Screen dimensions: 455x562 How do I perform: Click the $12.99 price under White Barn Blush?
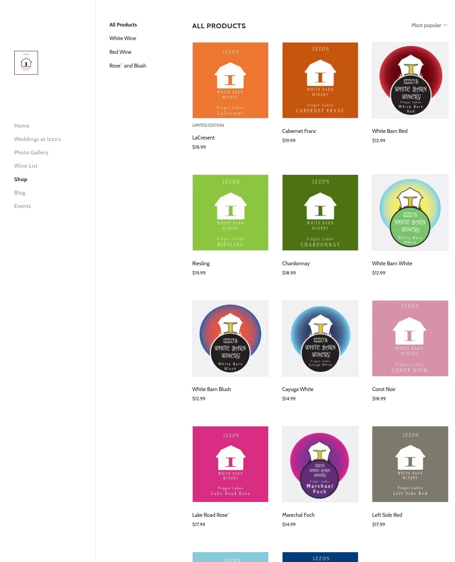pyautogui.click(x=199, y=399)
